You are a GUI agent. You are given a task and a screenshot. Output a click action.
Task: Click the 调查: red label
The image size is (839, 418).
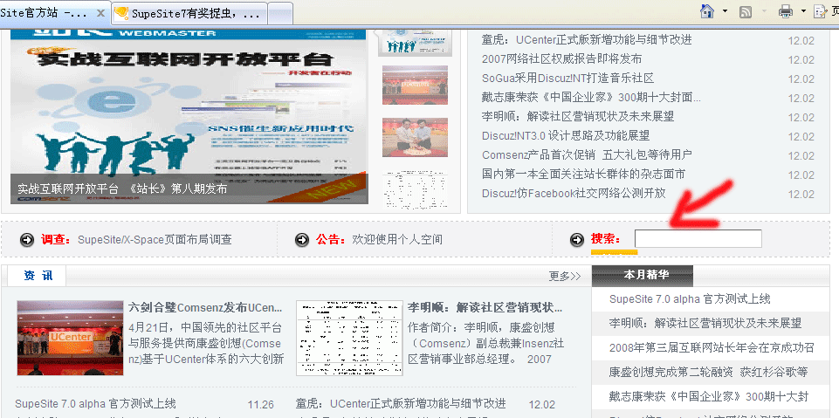point(56,239)
